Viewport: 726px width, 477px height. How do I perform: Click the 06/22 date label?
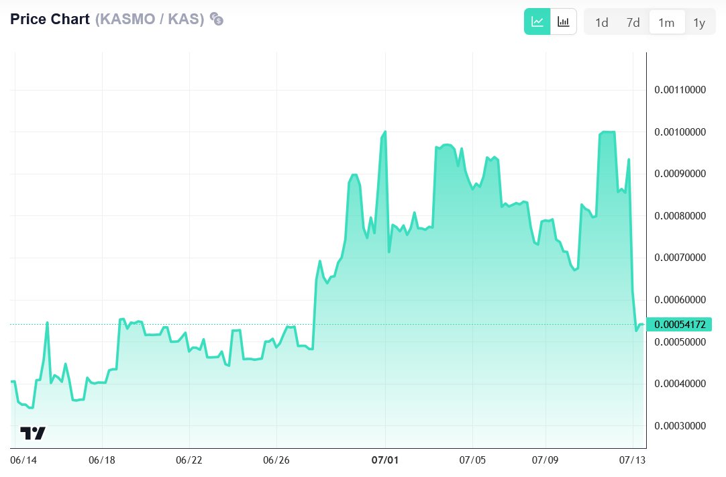tap(189, 460)
